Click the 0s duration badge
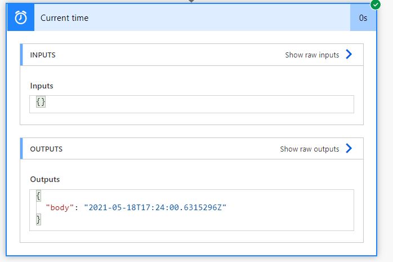The image size is (393, 262). [363, 17]
